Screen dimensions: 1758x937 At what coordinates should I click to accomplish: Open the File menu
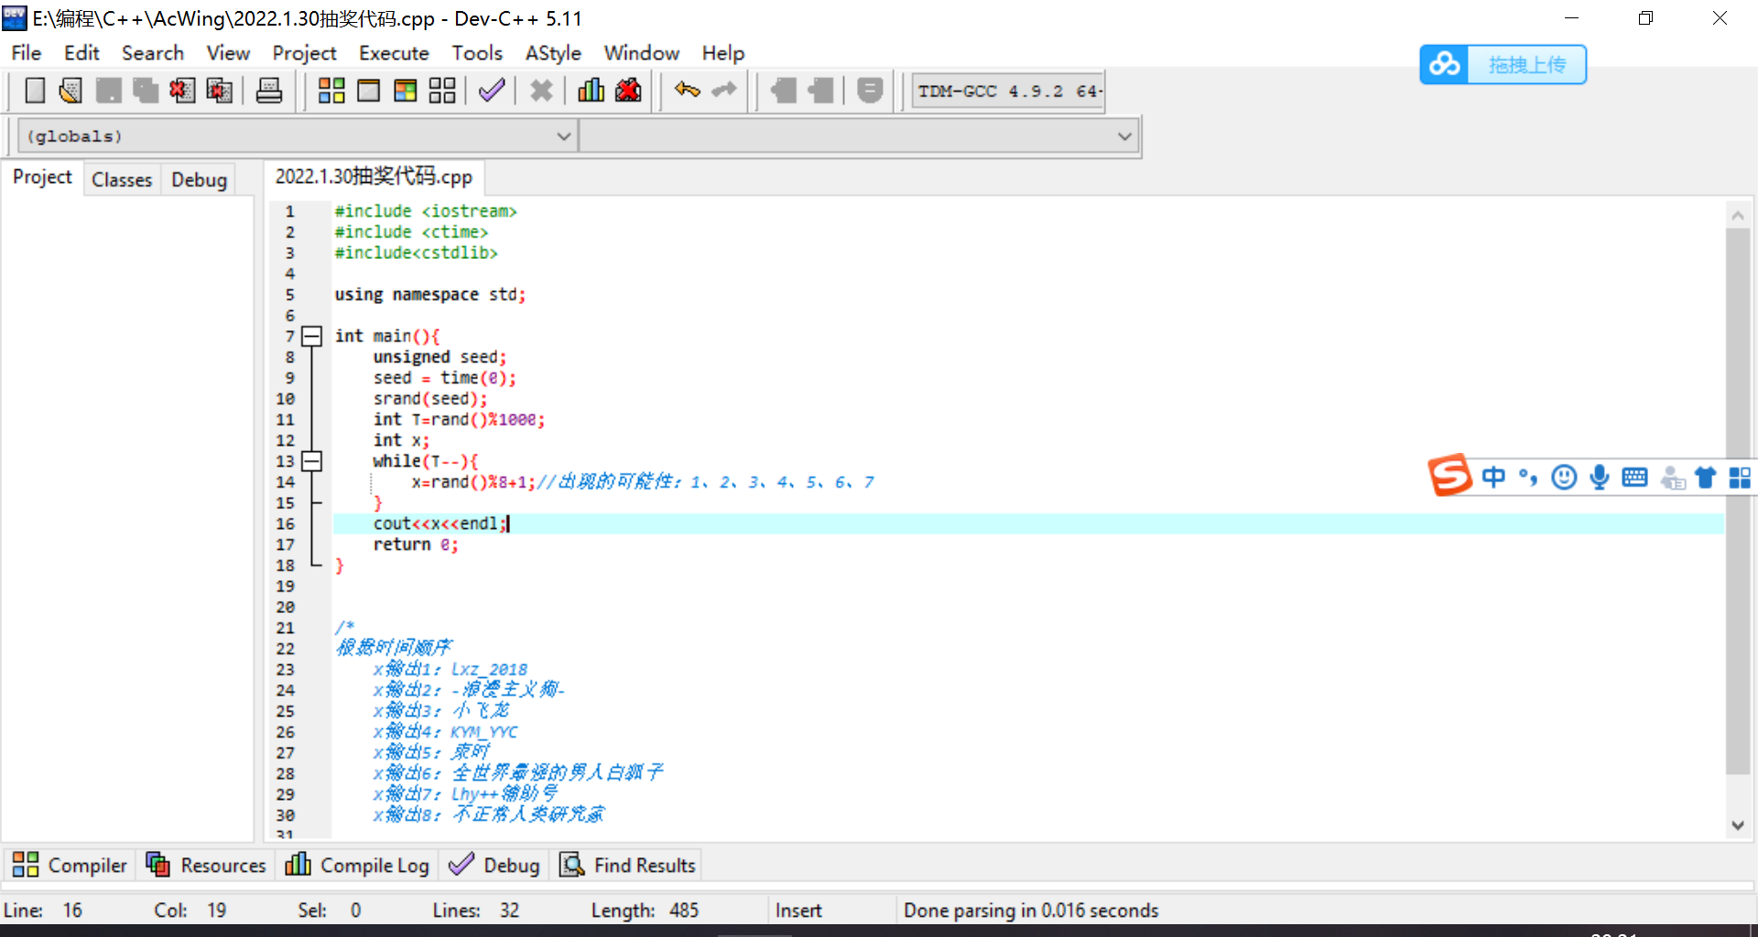26,53
